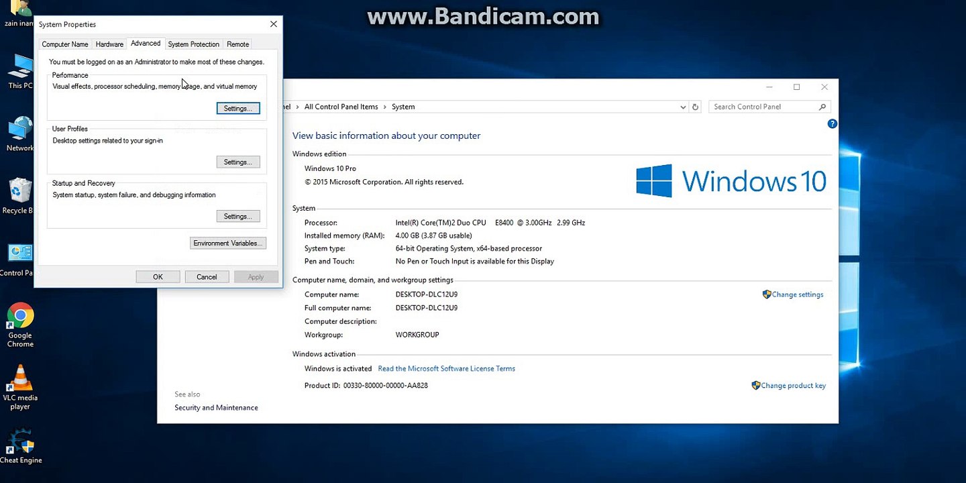Maximize the System control panel window

[x=797, y=87]
